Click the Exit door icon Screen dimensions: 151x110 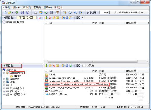[81, 13]
